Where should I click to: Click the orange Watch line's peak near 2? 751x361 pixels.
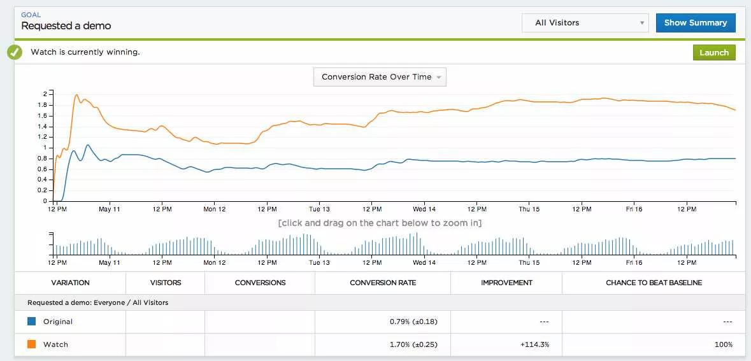pos(76,95)
